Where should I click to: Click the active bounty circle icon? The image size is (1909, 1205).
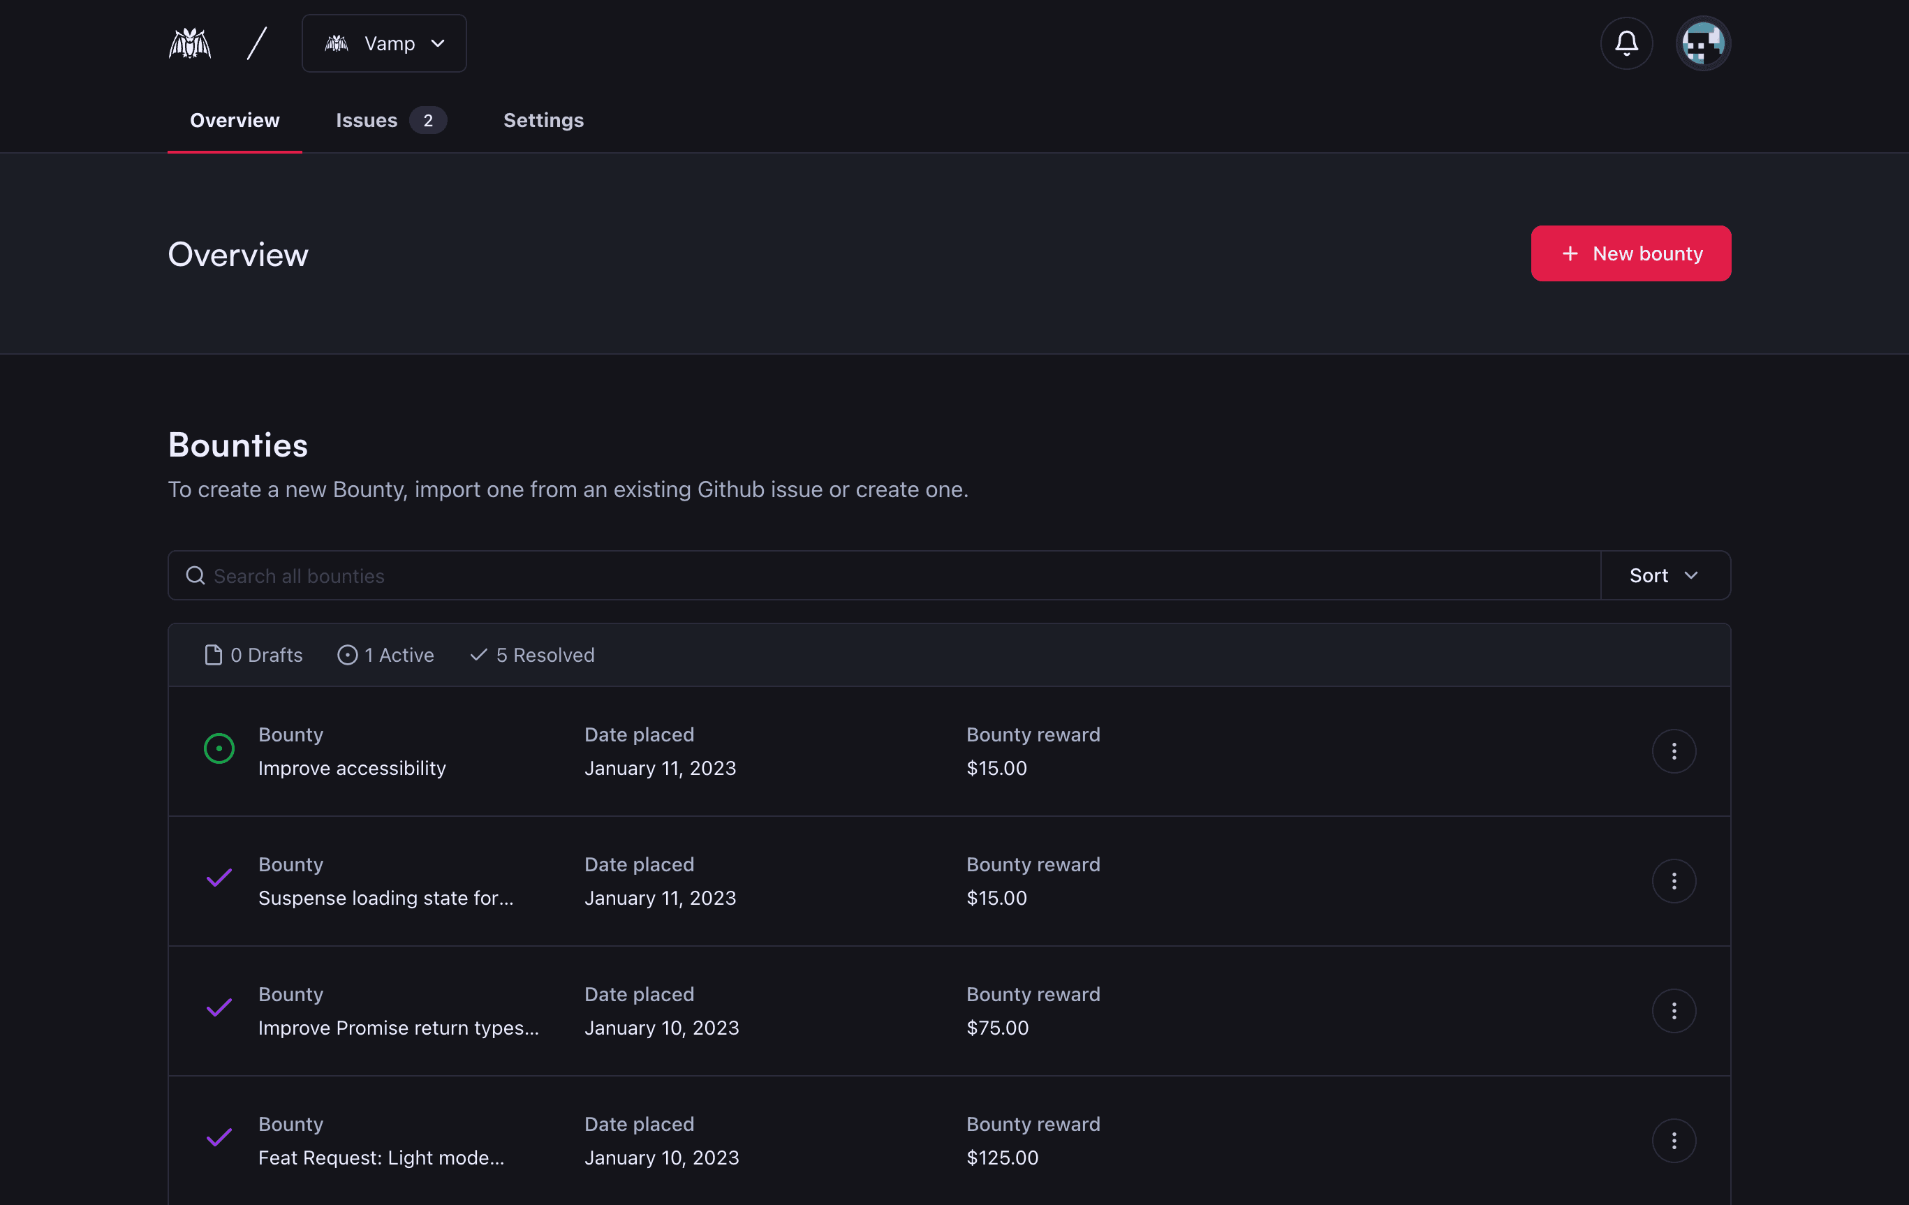[x=219, y=750]
